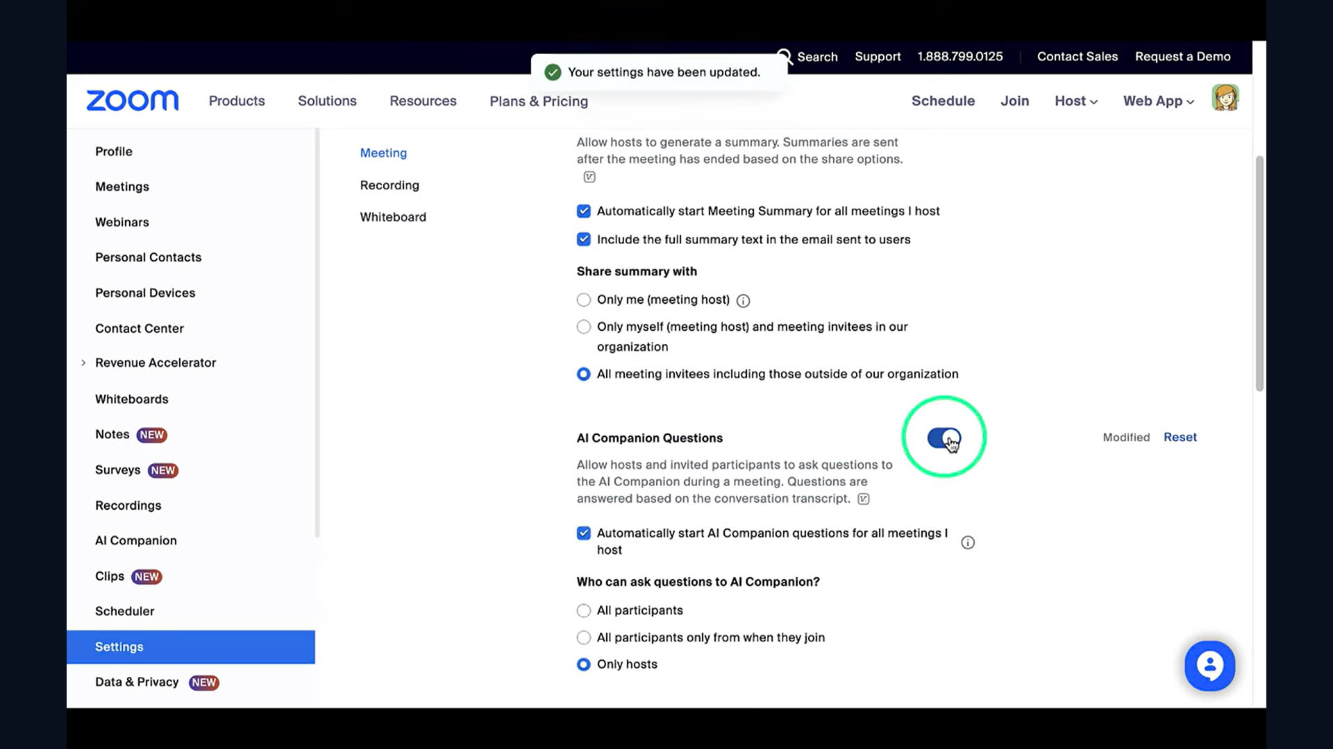
Task: Open the Web App dropdown
Action: [1158, 101]
